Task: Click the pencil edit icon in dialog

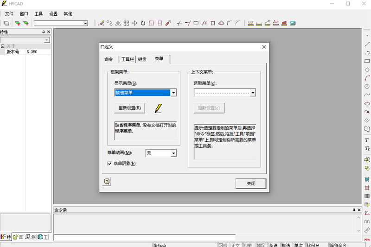Action: 159,108
